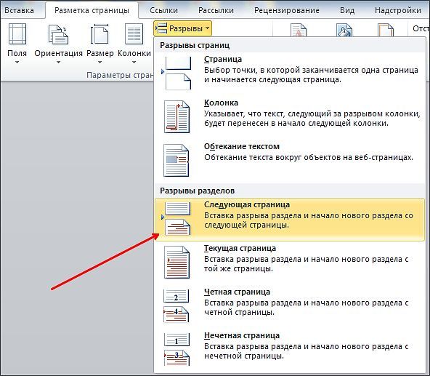Choose the highlighted Следующая страница menu entry

pos(290,220)
